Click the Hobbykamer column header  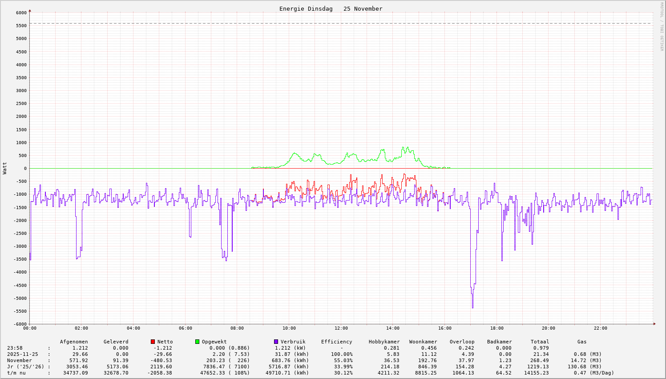click(384, 342)
